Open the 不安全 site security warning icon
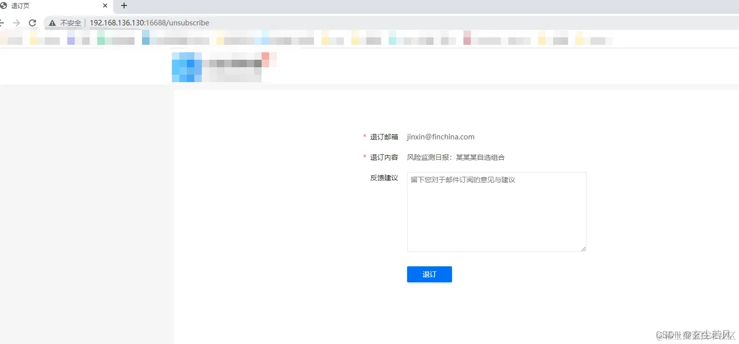739x344 pixels. point(52,22)
